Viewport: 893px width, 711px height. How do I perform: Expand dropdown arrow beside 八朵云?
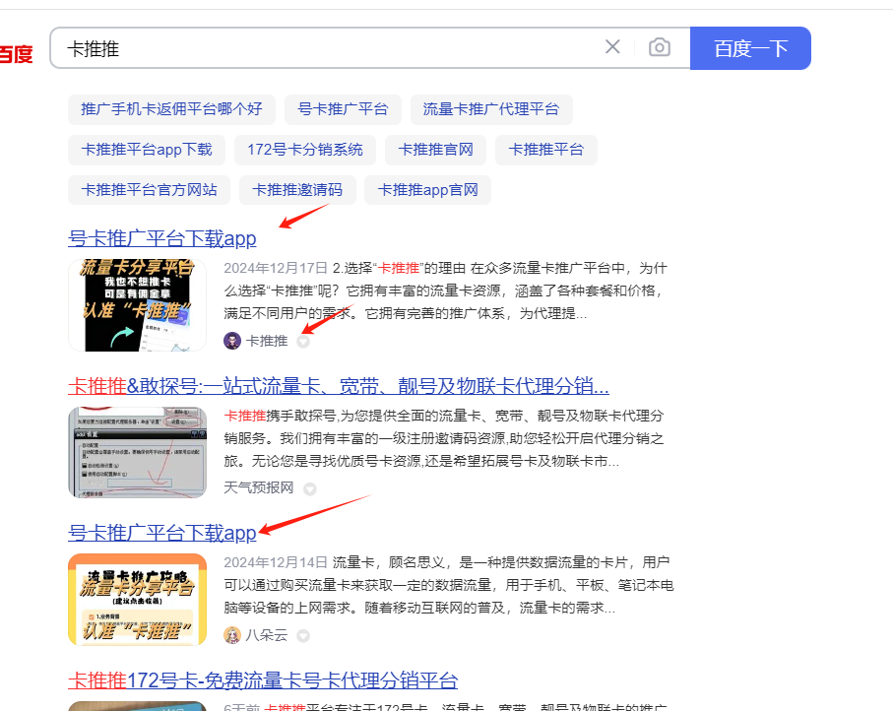click(303, 636)
